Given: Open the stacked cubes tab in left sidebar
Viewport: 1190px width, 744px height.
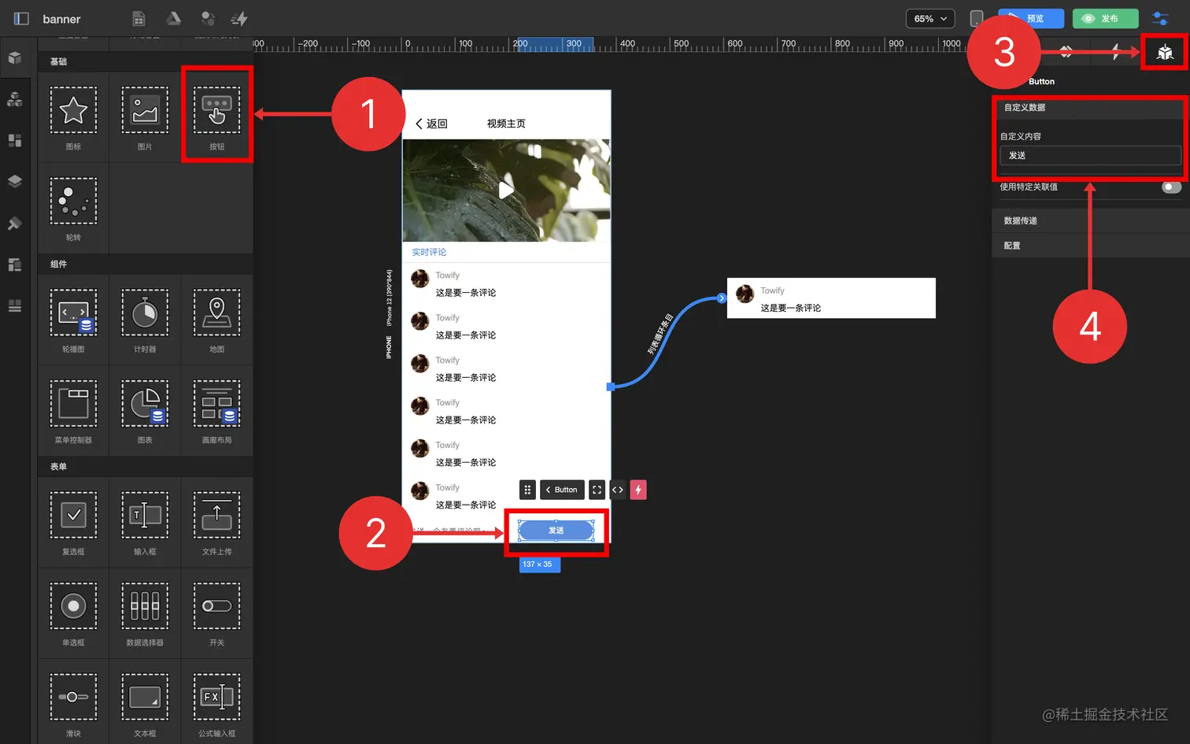Looking at the screenshot, I should point(14,99).
